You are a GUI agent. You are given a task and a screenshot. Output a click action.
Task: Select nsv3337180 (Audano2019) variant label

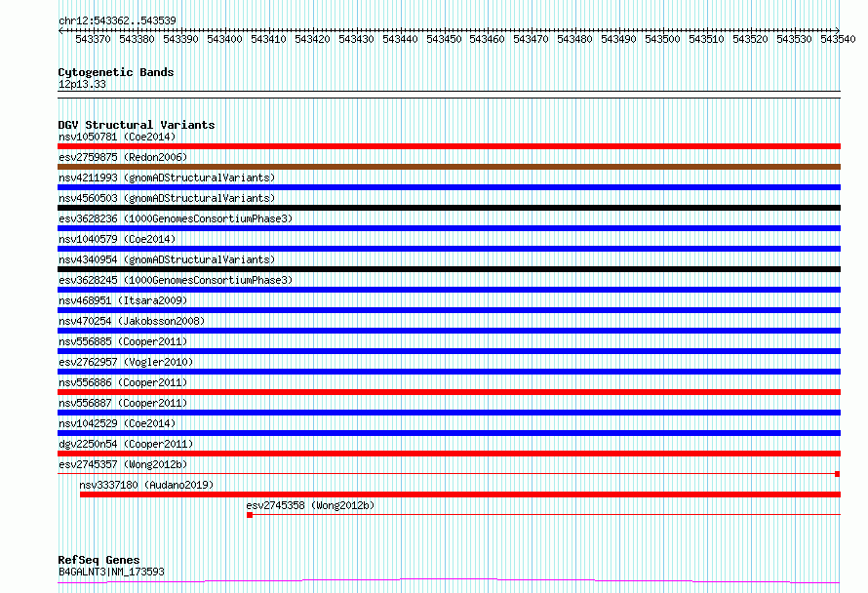(x=146, y=485)
